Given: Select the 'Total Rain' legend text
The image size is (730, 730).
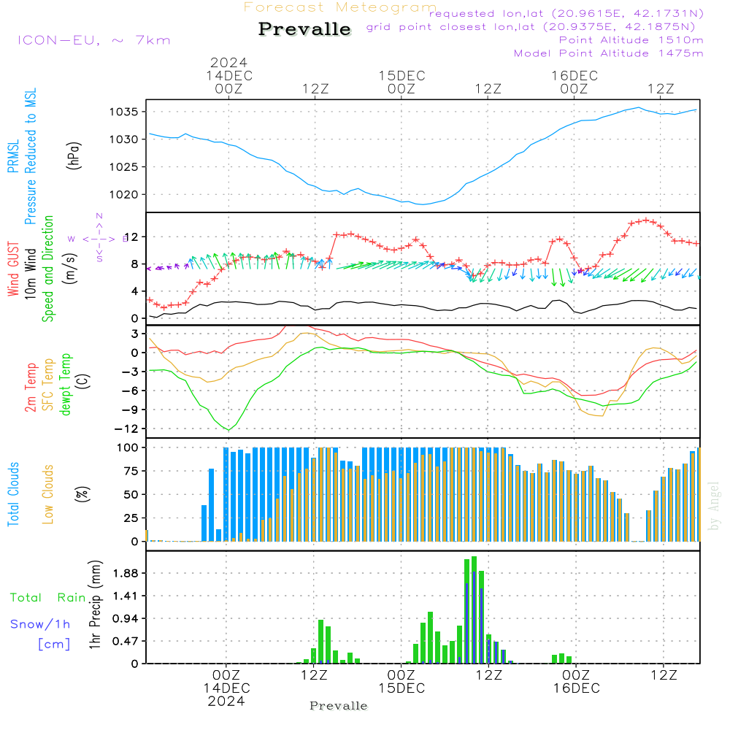Looking at the screenshot, I should (47, 597).
